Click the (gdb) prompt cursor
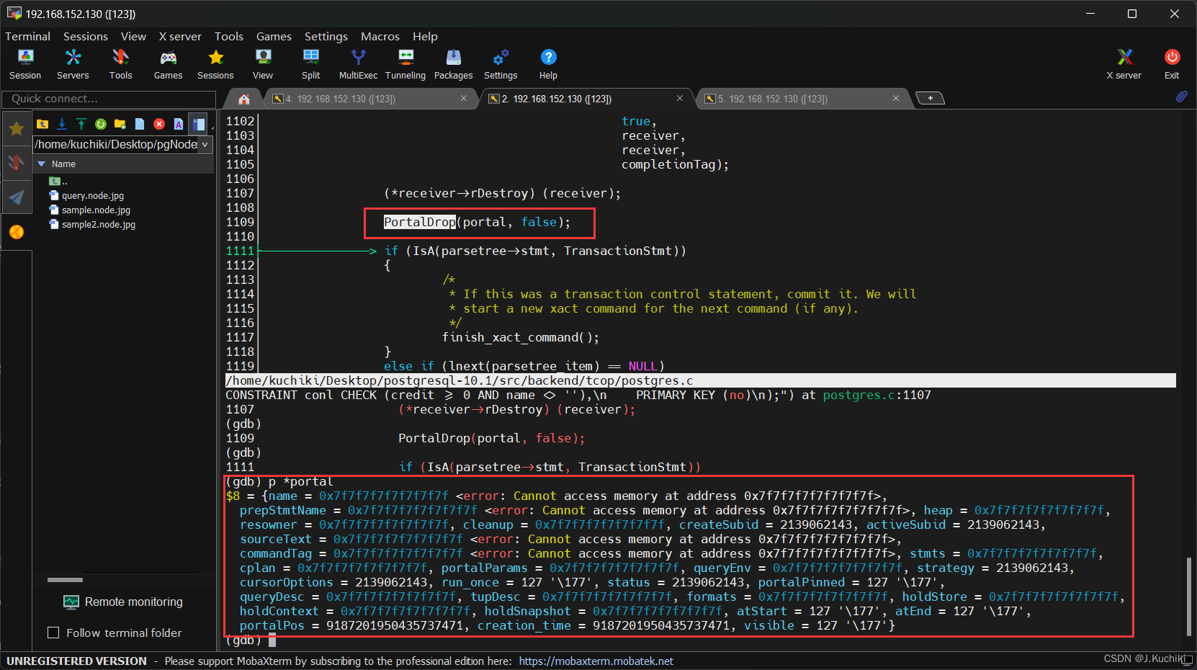 272,640
